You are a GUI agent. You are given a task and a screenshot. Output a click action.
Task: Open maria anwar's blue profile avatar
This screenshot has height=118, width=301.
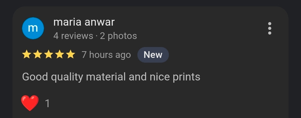point(33,28)
